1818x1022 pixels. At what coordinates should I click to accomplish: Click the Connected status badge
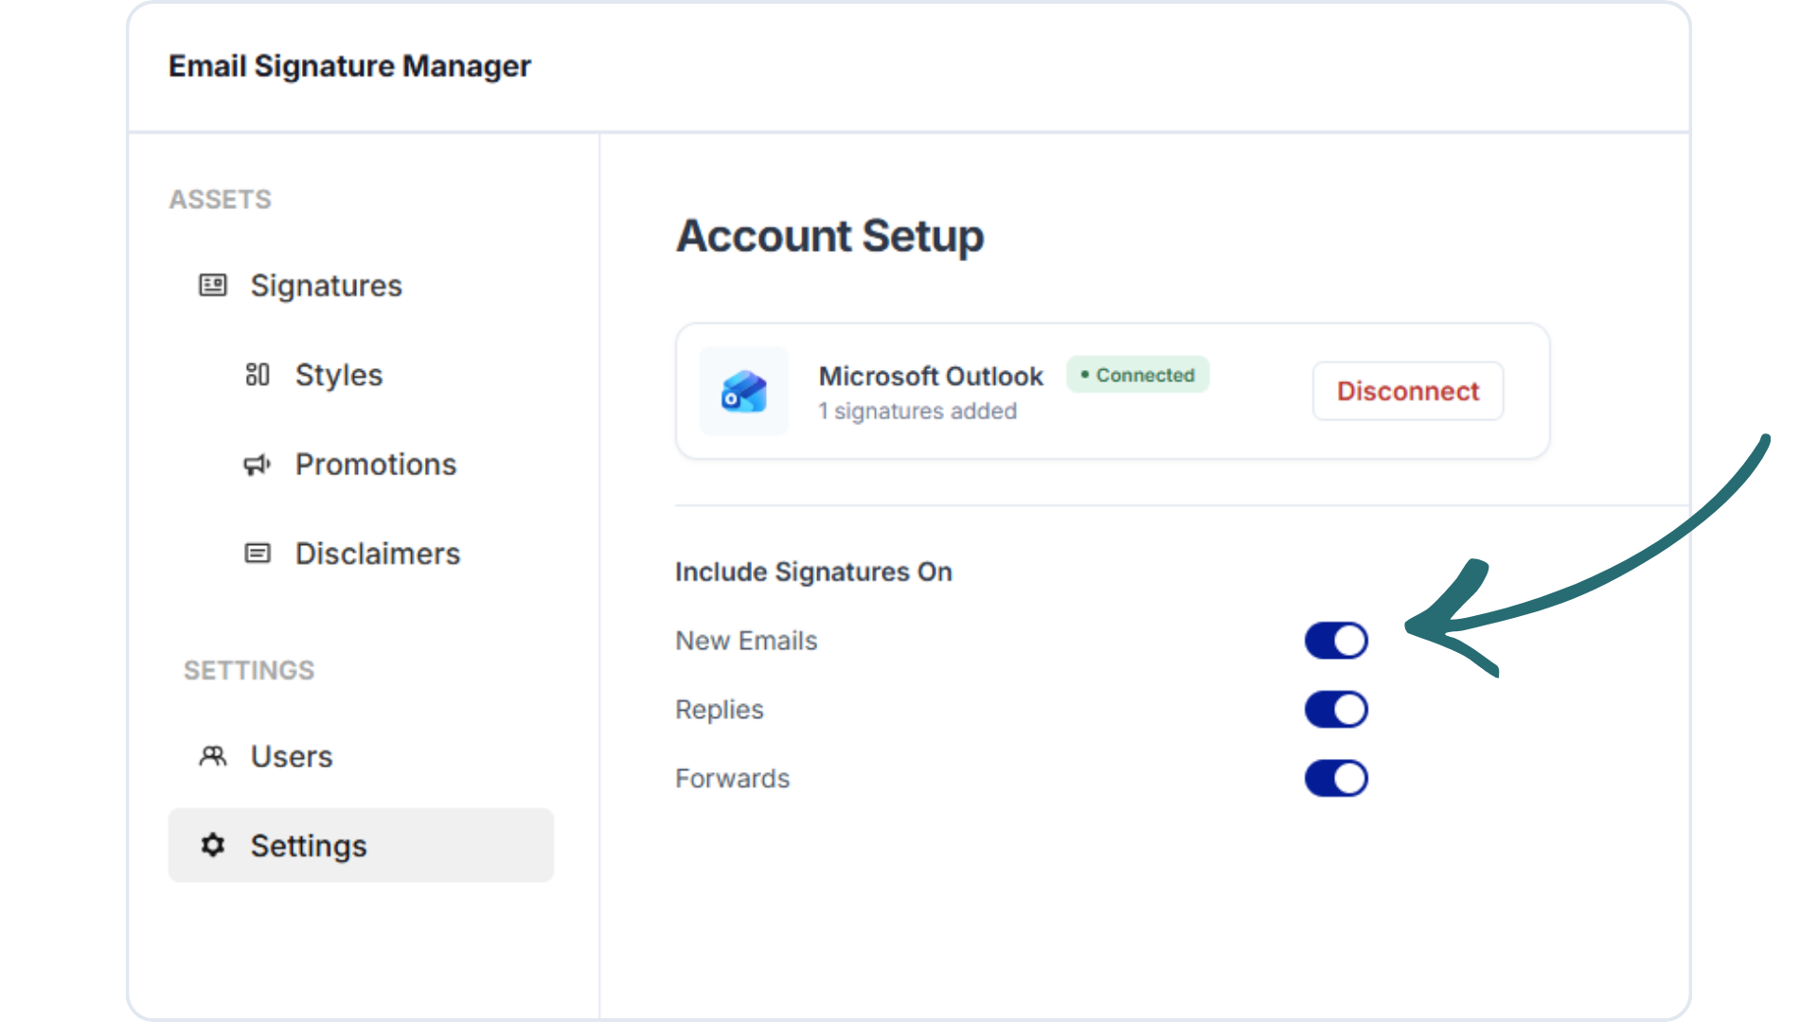coord(1138,375)
